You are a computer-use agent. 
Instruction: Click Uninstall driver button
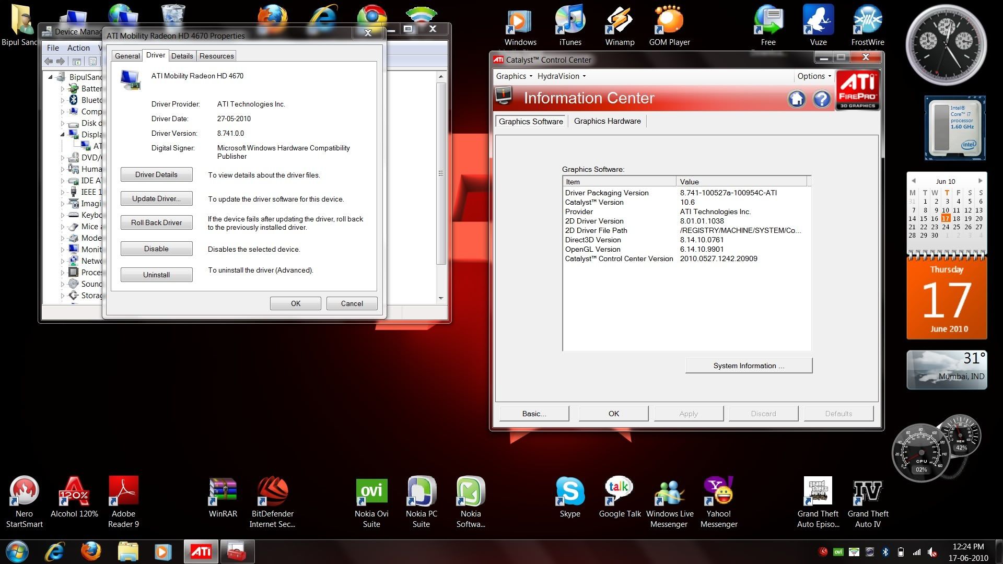click(x=156, y=275)
